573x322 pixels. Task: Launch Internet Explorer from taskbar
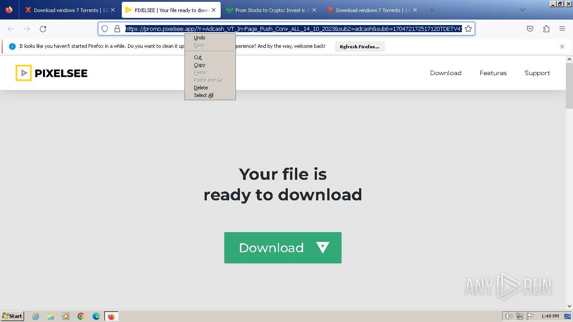35,316
